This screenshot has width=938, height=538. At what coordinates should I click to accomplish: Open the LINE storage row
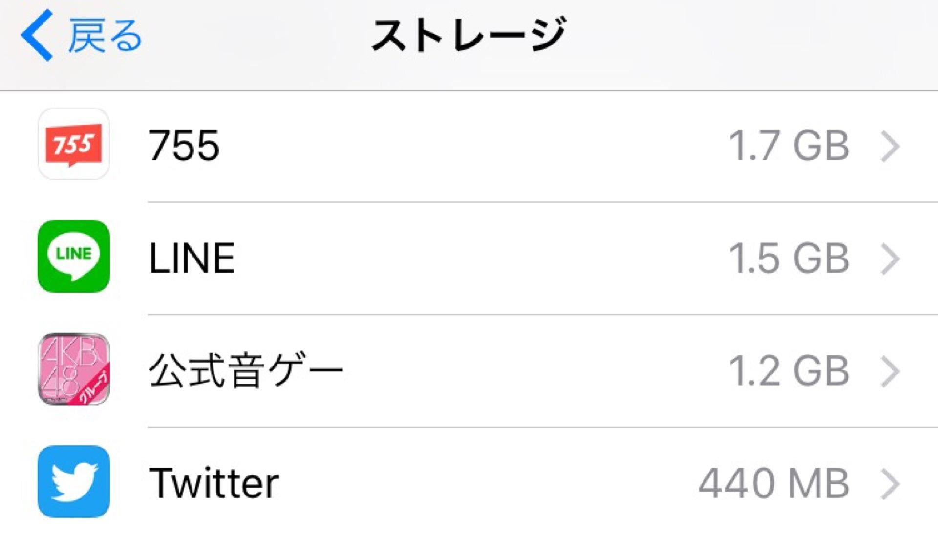click(x=469, y=258)
